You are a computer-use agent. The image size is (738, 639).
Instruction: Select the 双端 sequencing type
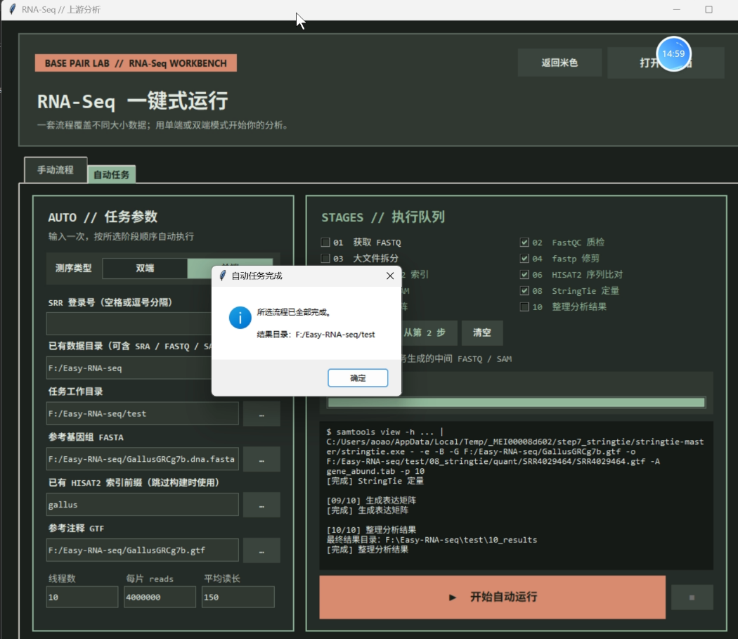pos(145,269)
